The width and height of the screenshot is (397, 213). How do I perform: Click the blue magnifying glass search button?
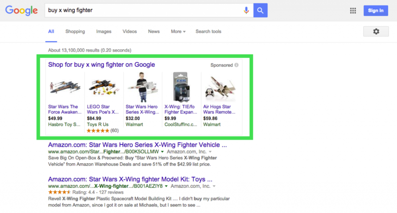click(x=260, y=10)
